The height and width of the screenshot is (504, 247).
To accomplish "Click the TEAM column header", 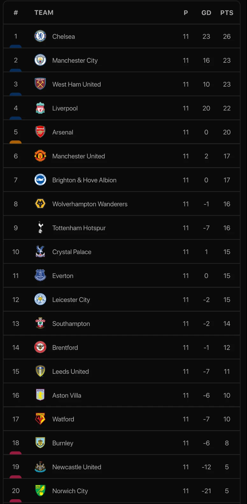I will point(44,13).
